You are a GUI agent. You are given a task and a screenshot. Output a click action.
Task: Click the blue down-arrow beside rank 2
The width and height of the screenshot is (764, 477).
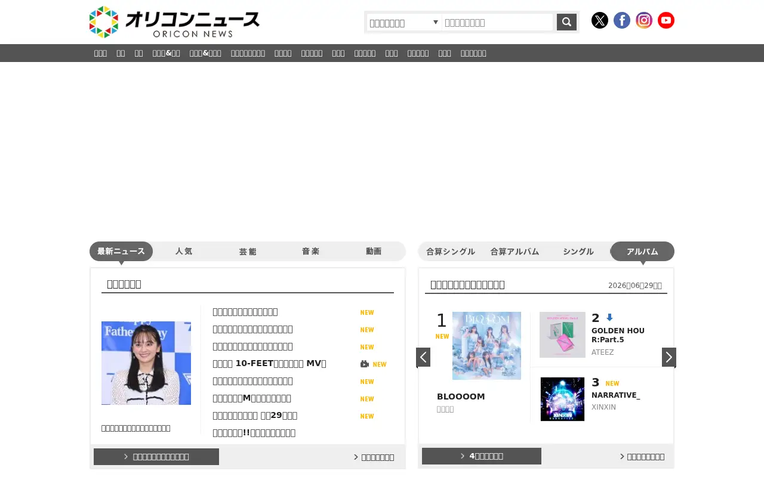(609, 318)
